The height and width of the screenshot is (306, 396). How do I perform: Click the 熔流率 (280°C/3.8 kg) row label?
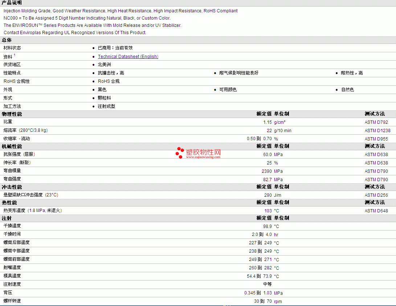25,130
